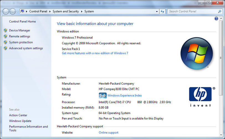This screenshot has width=225, height=139.
Task: Click the 5.9 rating badge icon
Action: [103, 95]
